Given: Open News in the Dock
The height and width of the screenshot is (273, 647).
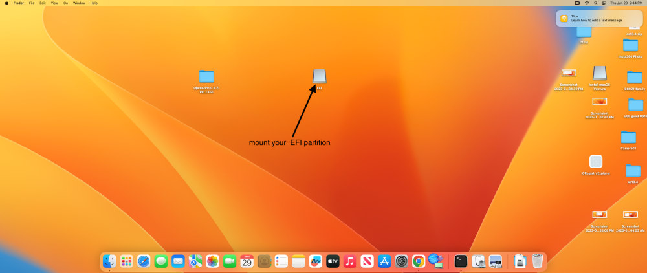Looking at the screenshot, I should 367,261.
